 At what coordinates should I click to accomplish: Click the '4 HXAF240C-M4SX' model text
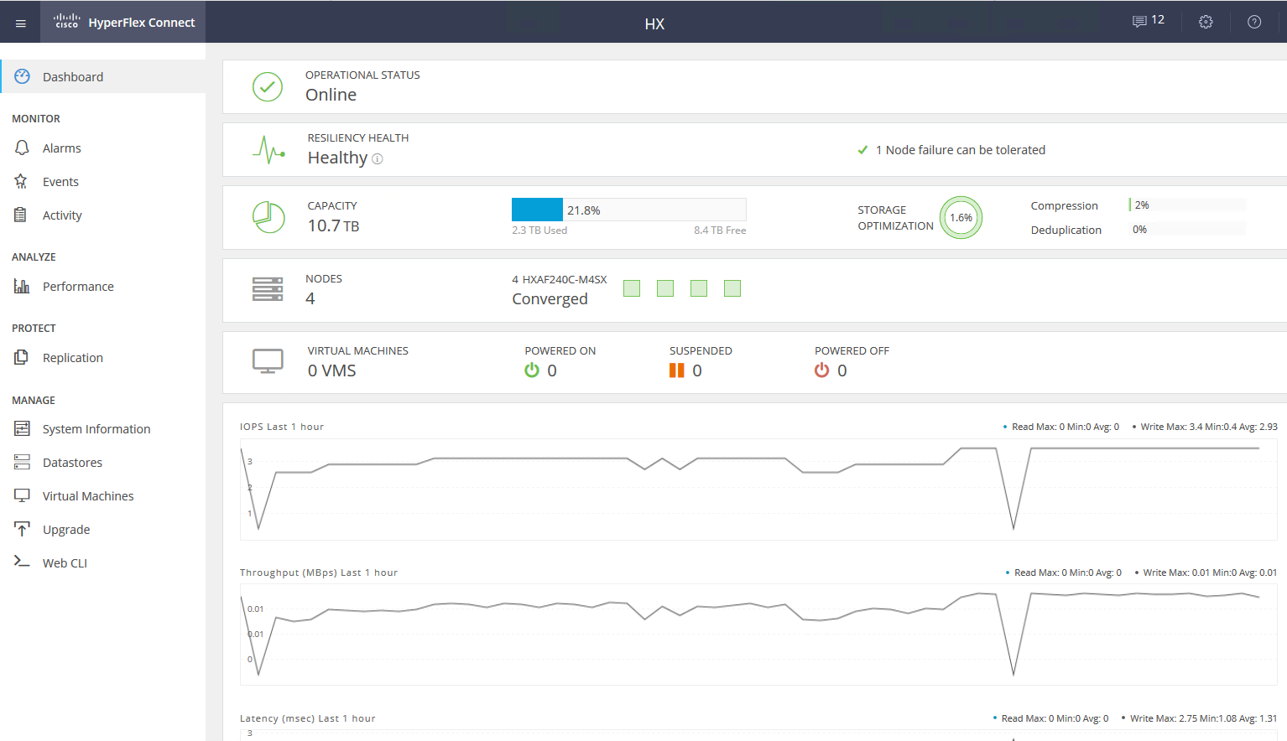(560, 279)
